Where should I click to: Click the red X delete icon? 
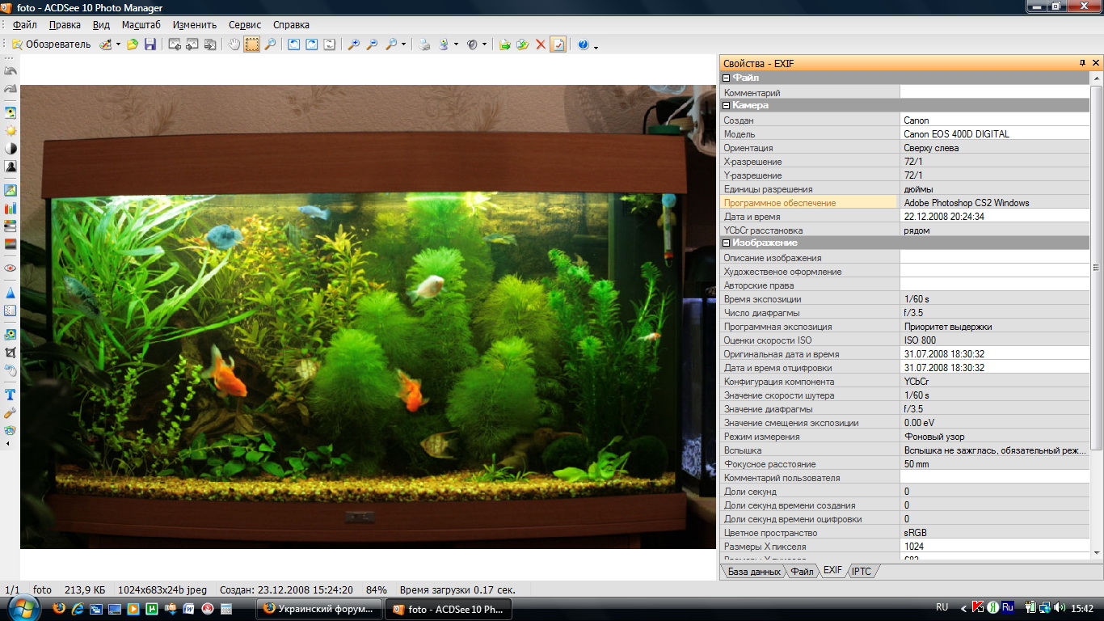tap(541, 44)
